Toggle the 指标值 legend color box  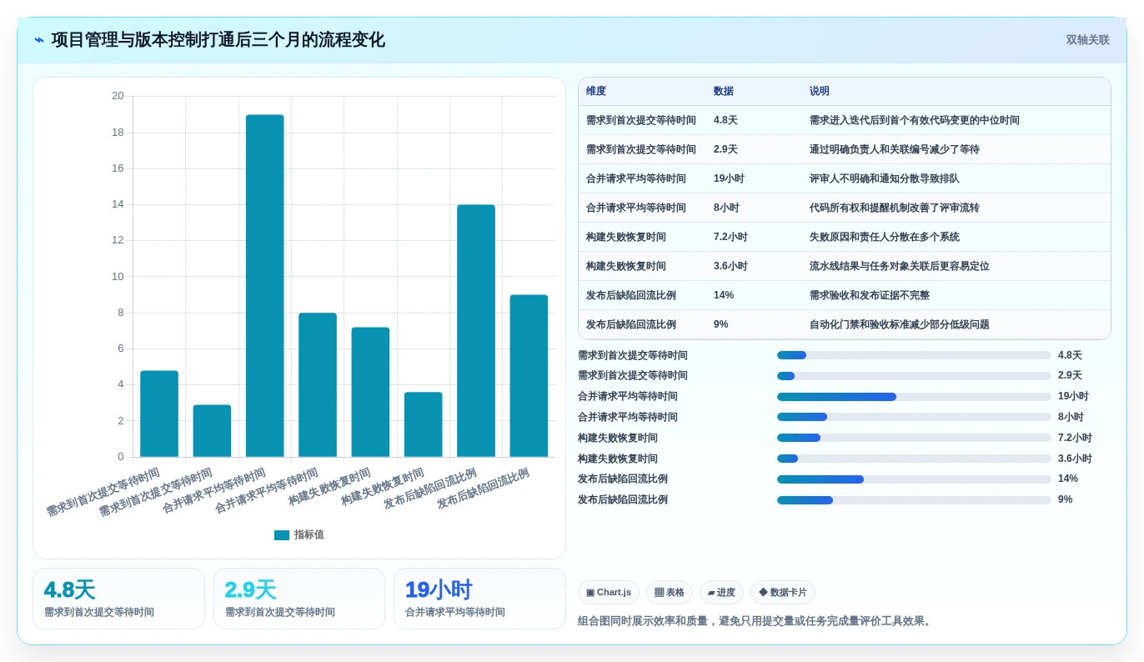[282, 535]
